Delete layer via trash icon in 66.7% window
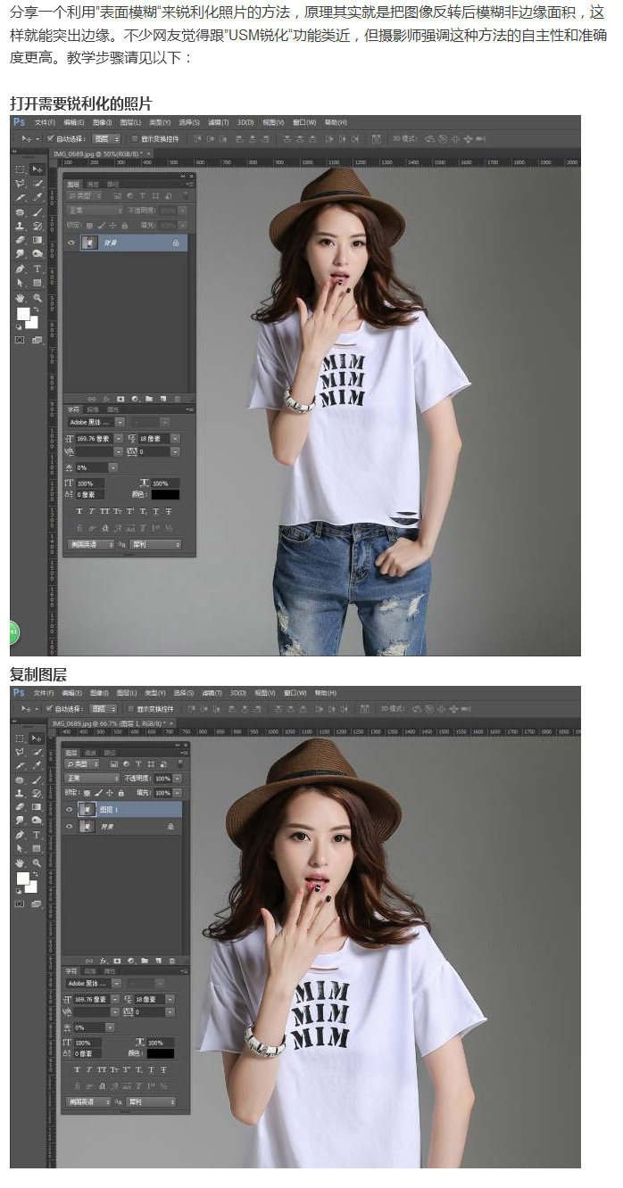The width and height of the screenshot is (623, 1188). pos(172,961)
